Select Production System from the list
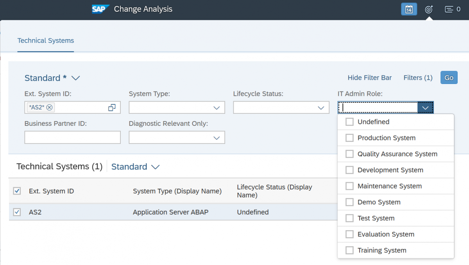Screen dimensions: 469x265 tap(349, 138)
